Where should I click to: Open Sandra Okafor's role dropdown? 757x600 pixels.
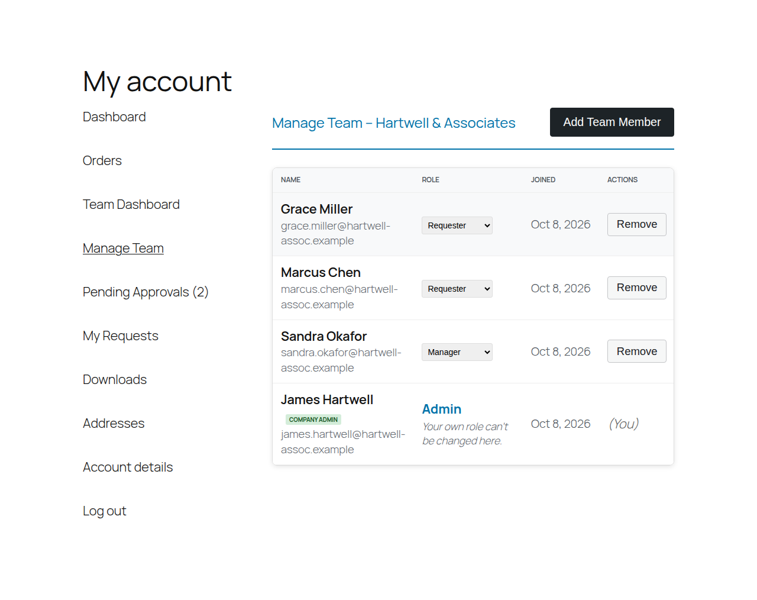457,352
